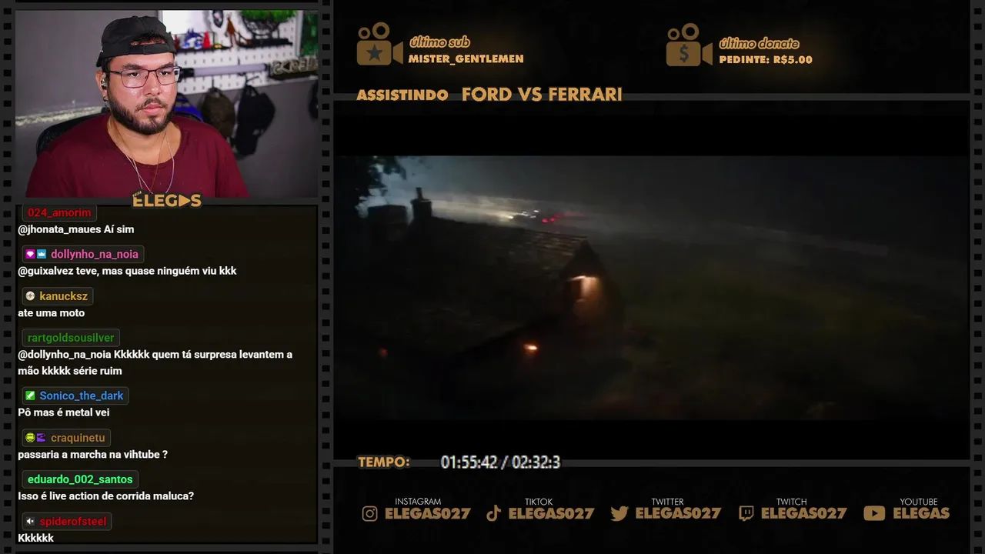This screenshot has height=554, width=985.
Task: Click rartgoldsousilver's message about série ruim
Action: 155,362
